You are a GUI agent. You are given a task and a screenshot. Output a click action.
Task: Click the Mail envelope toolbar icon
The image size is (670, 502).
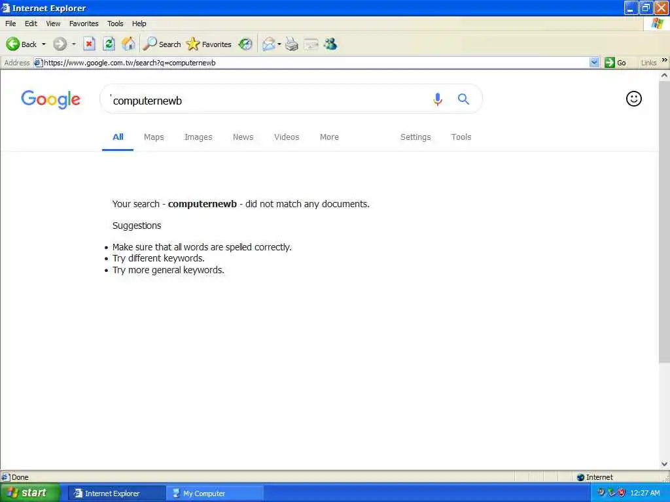269,44
